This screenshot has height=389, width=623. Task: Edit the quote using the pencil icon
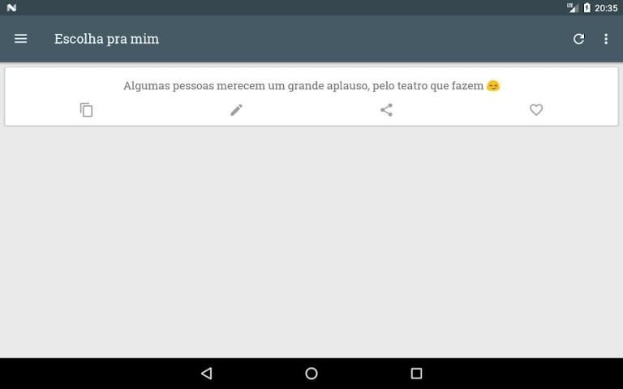236,110
